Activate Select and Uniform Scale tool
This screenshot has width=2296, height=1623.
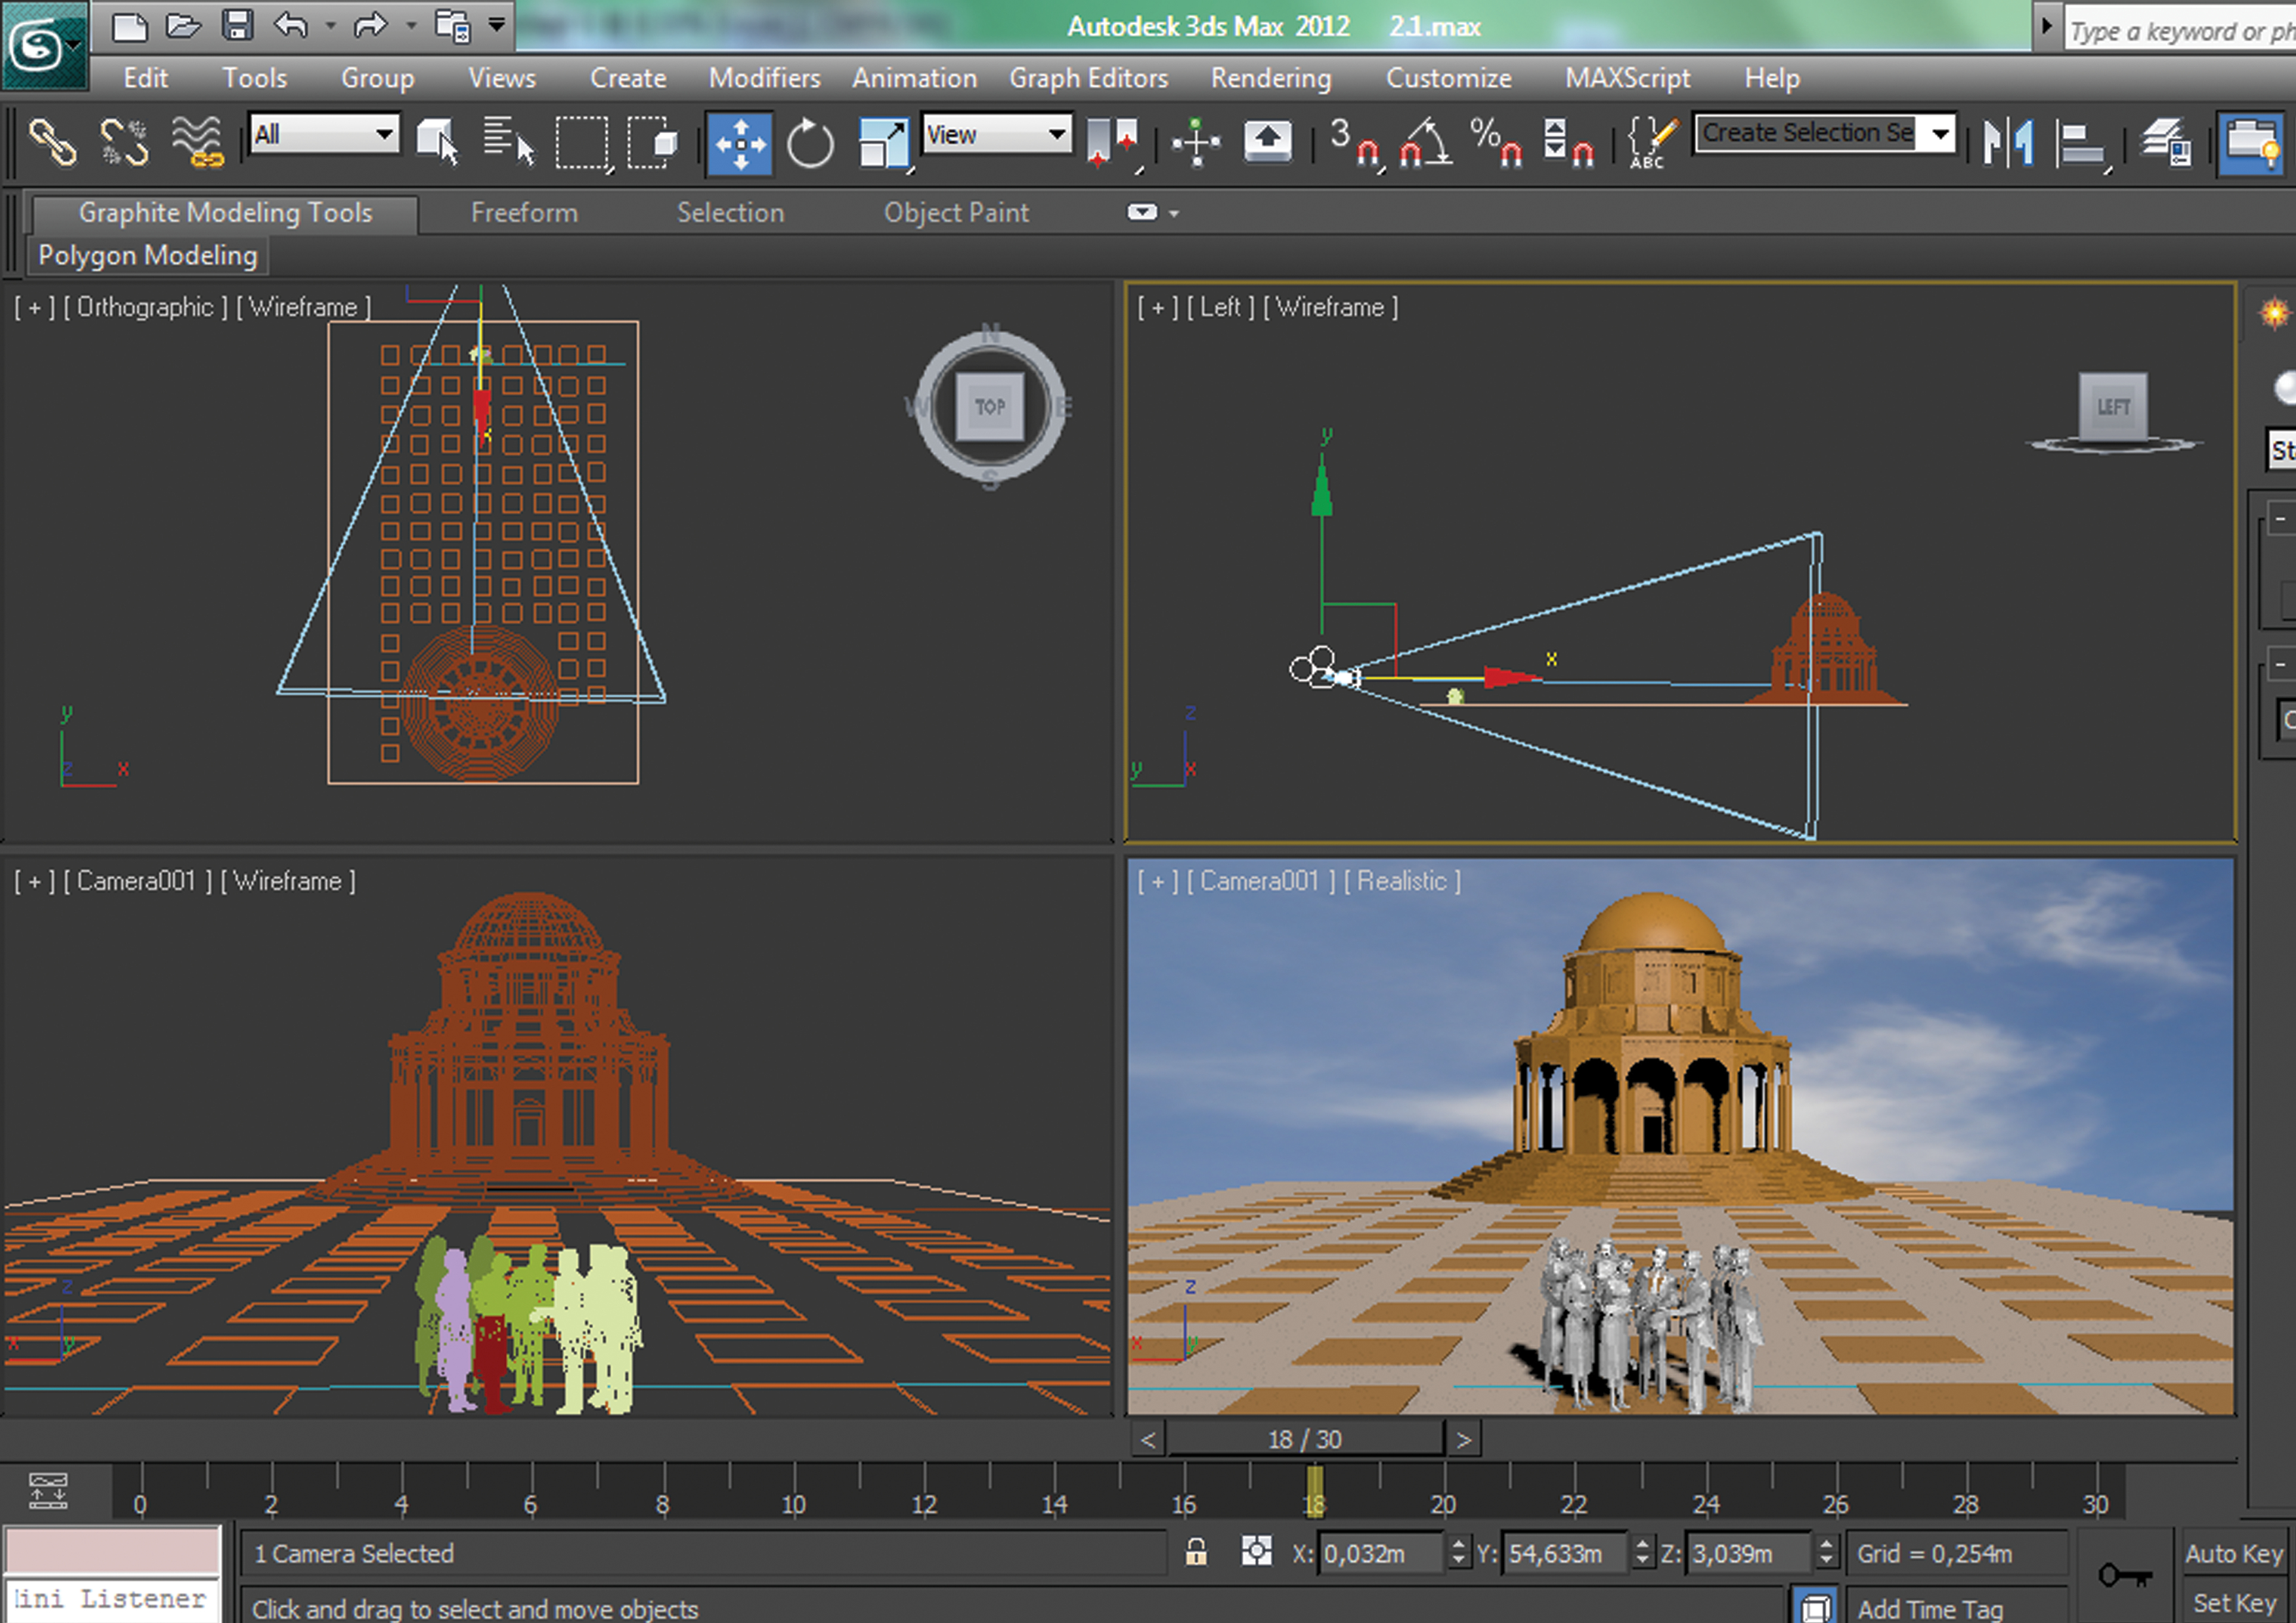(885, 144)
